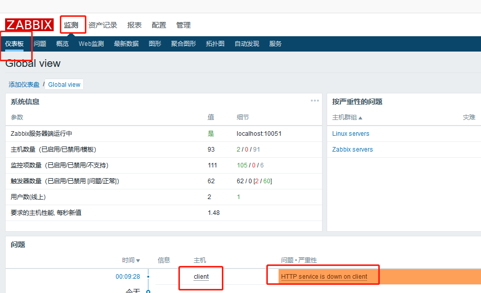Open the Linux servers host group link
Viewport: 481px width, 293px height.
[x=351, y=134]
